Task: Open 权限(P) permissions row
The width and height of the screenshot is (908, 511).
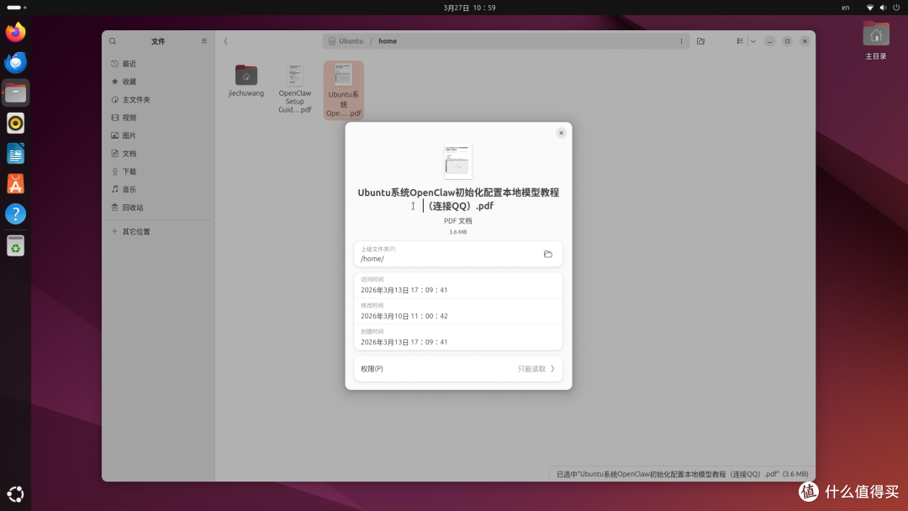Action: pyautogui.click(x=458, y=369)
